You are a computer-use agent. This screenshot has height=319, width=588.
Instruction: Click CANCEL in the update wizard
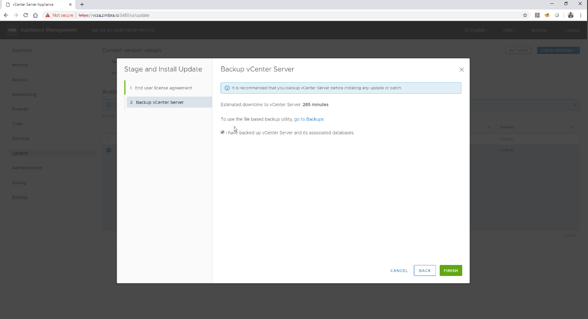(399, 271)
